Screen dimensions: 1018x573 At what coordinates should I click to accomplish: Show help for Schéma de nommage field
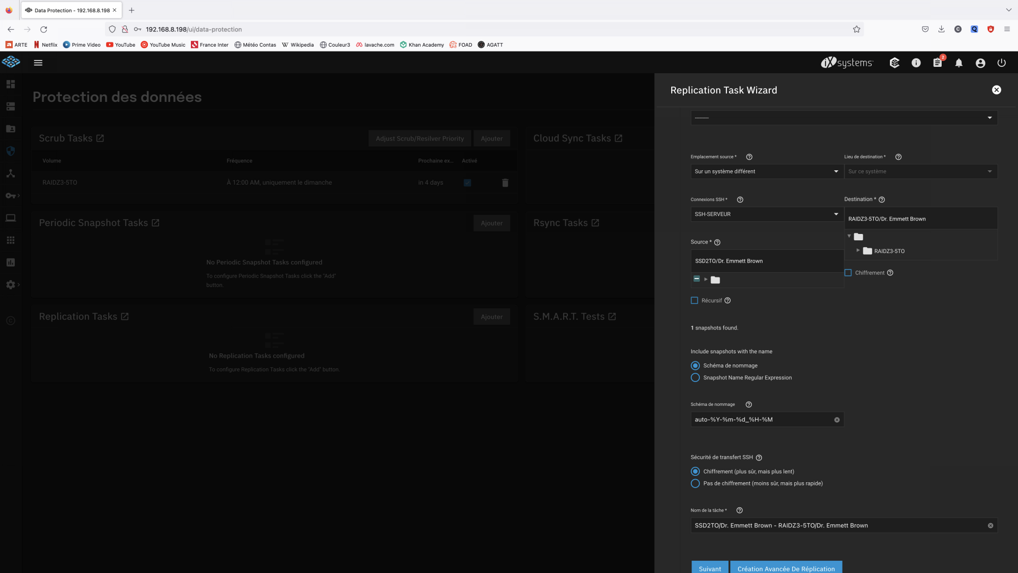click(x=749, y=405)
